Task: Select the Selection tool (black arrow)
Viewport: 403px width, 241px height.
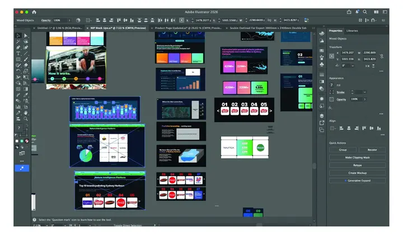Action: coord(18,36)
